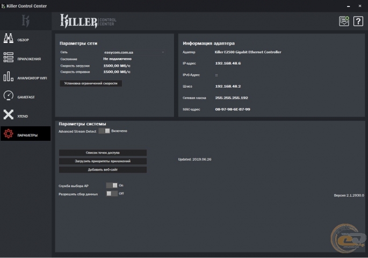Click the gateway value 192.168.48.2
This screenshot has height=258, width=368.
click(228, 87)
